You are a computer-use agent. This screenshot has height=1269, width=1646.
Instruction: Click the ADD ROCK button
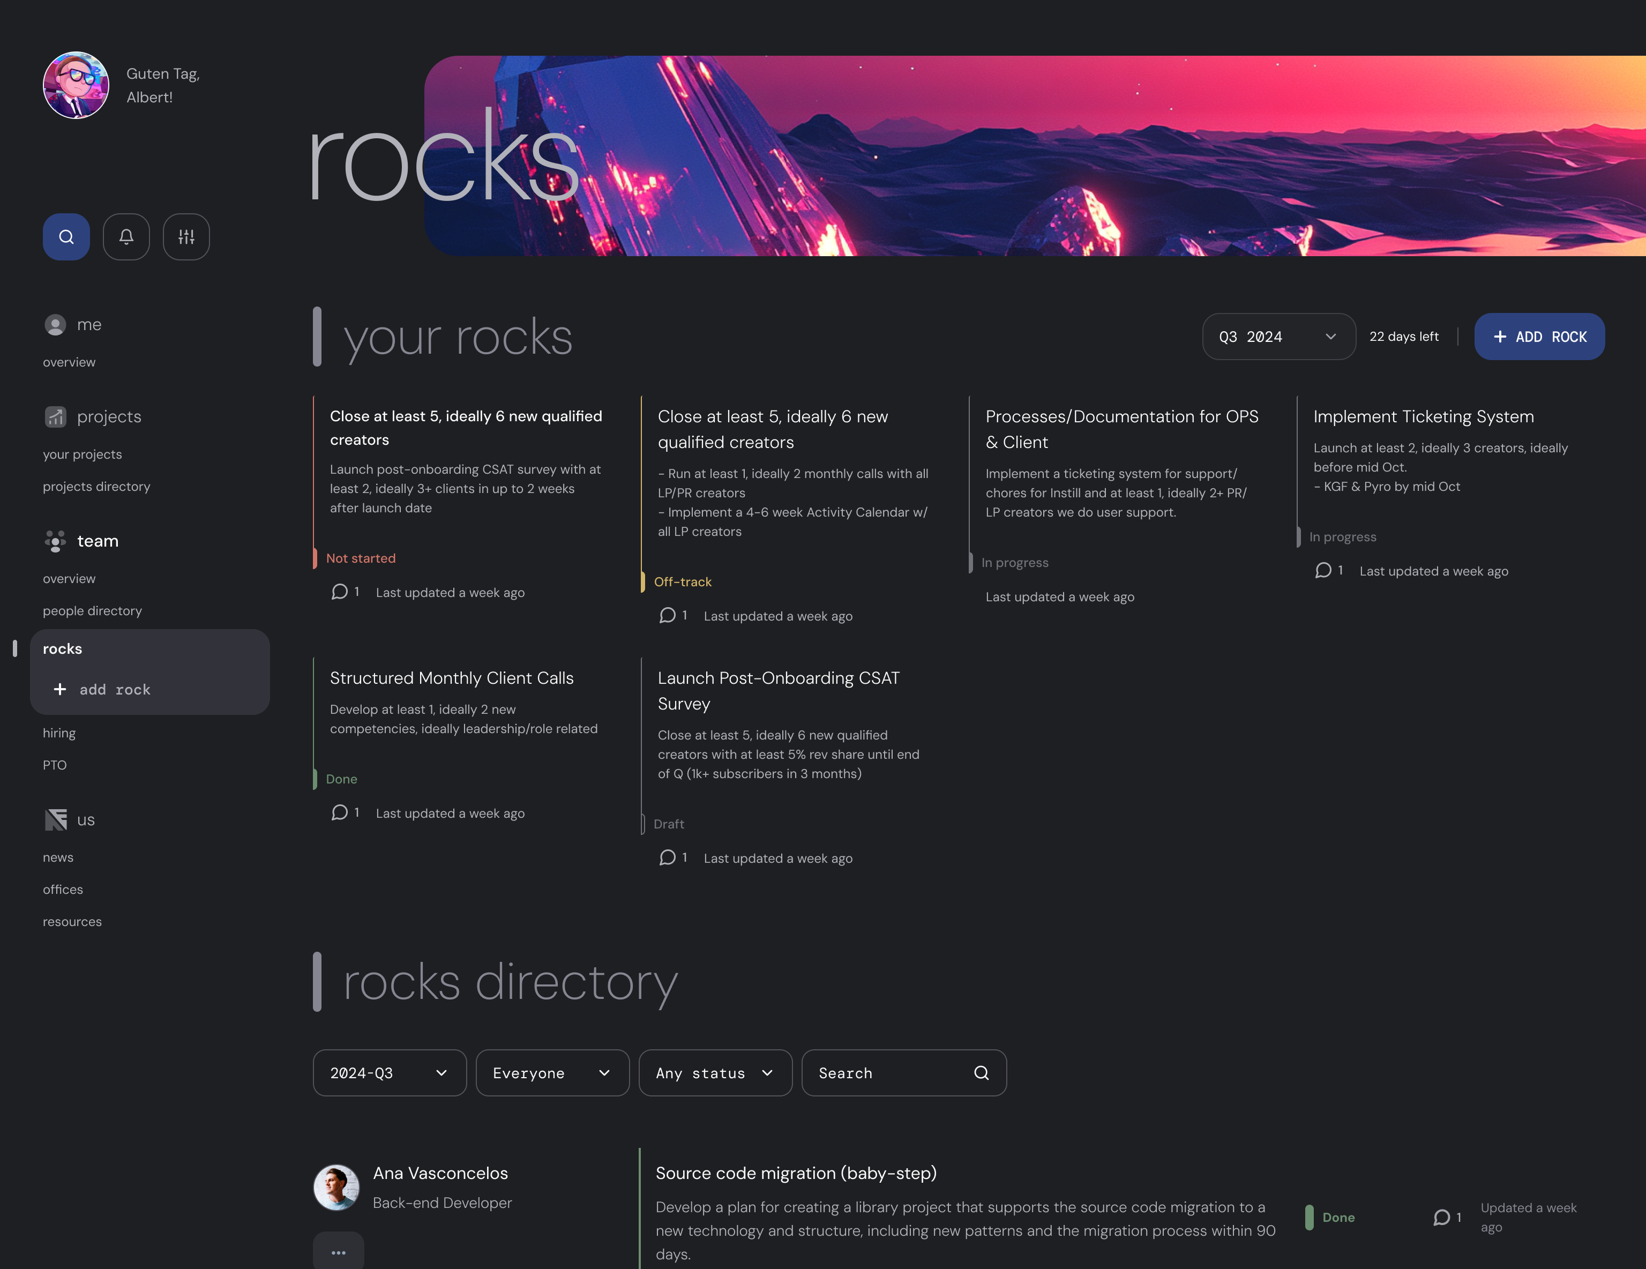pyautogui.click(x=1539, y=336)
